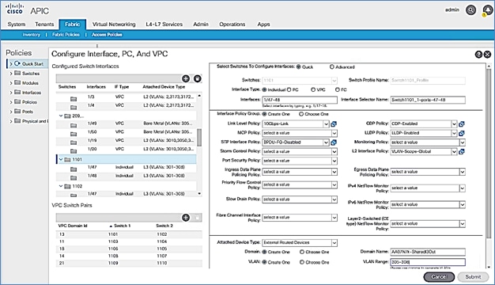This screenshot has height=285, width=495.
Task: Select Advanced switch configuration mode
Action: [332, 67]
